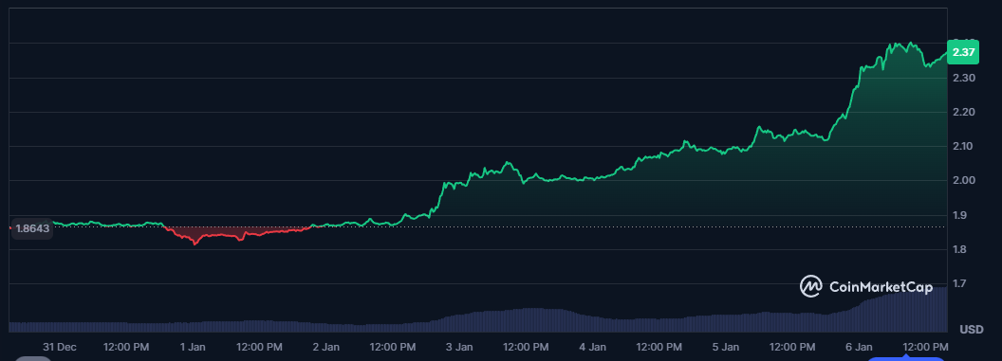
Task: Click the opening price label 1.8643
Action: pyautogui.click(x=32, y=228)
